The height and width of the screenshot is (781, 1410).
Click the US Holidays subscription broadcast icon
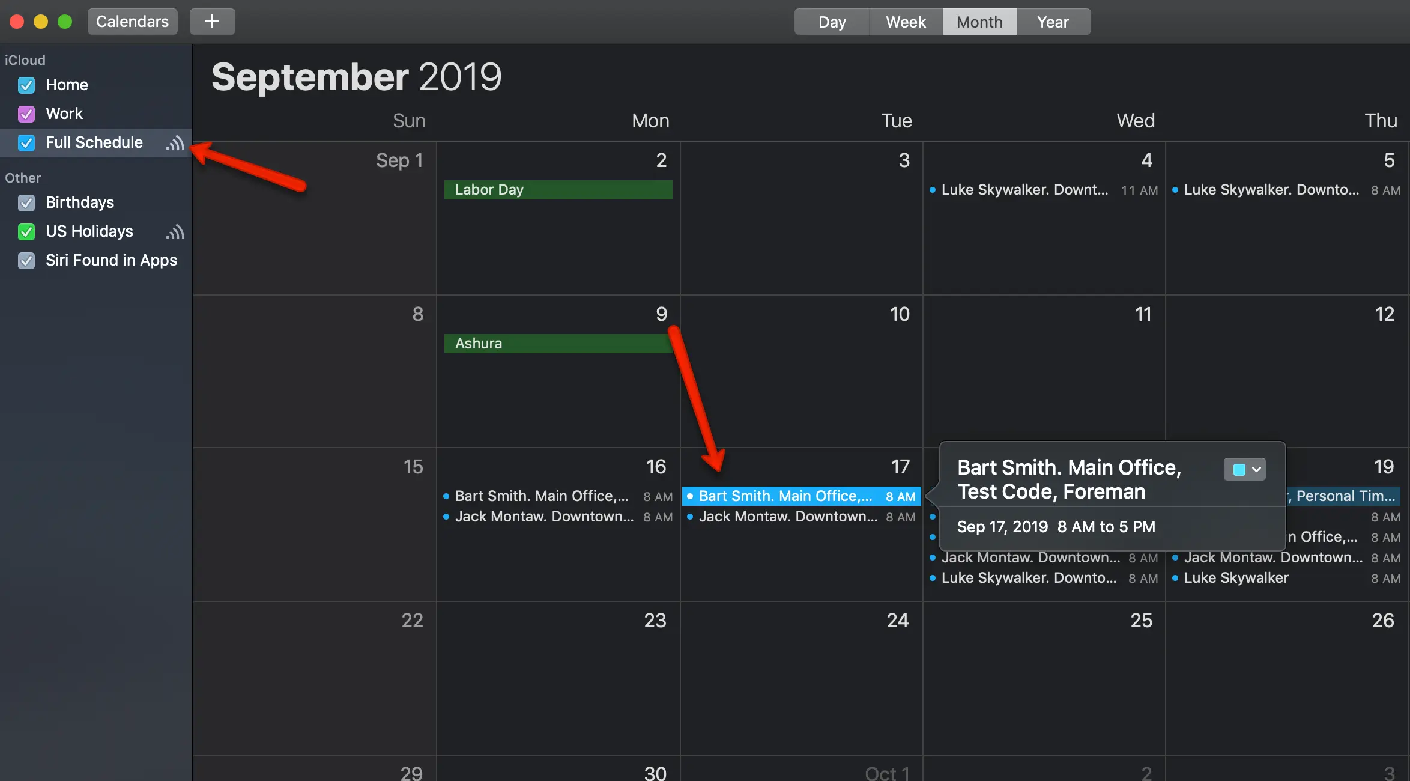click(x=175, y=232)
